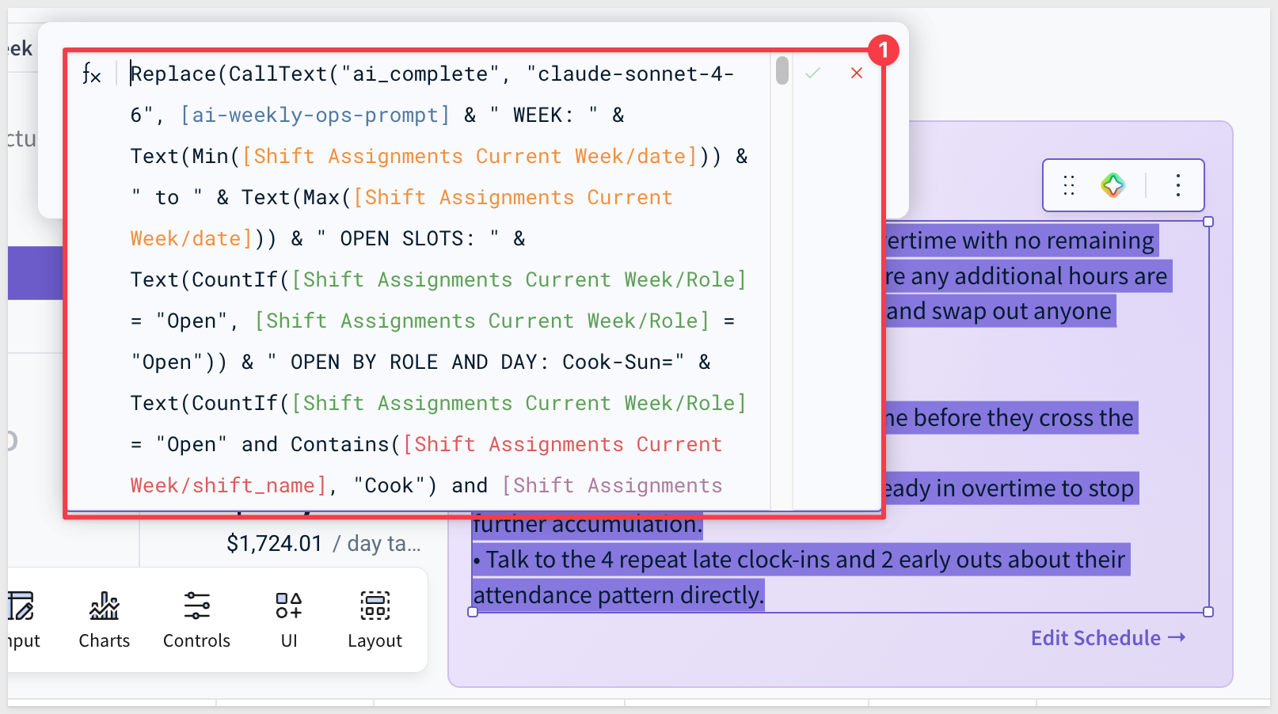Viewport: 1278px width, 714px height.
Task: Click the "claude-sonnet-4-" model string
Action: click(x=630, y=74)
